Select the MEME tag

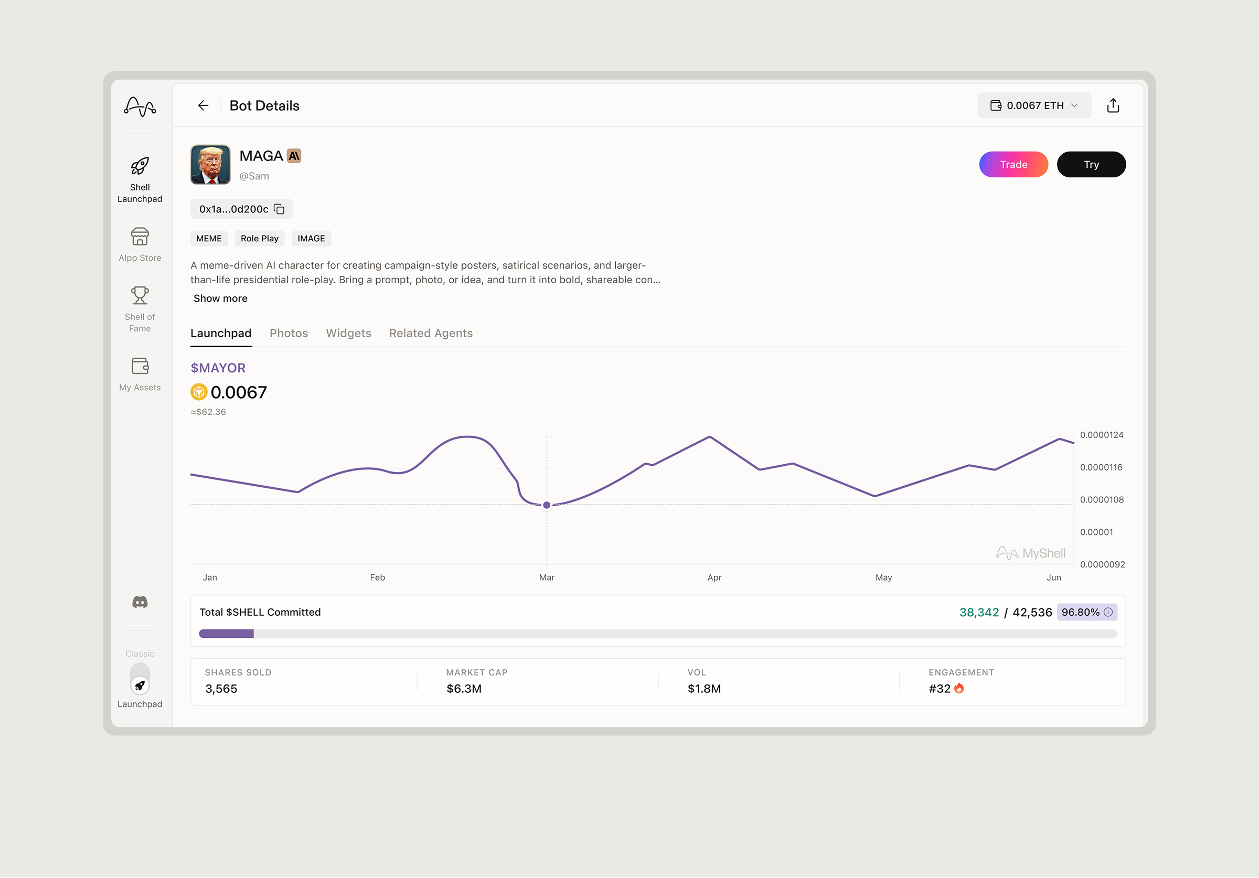click(x=209, y=239)
